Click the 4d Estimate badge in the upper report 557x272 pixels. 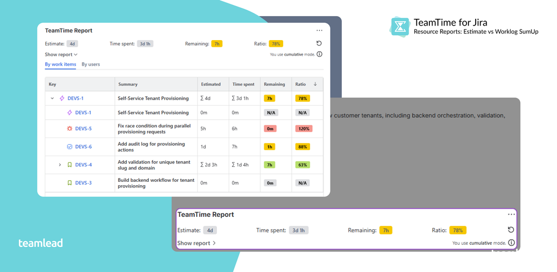pos(72,44)
